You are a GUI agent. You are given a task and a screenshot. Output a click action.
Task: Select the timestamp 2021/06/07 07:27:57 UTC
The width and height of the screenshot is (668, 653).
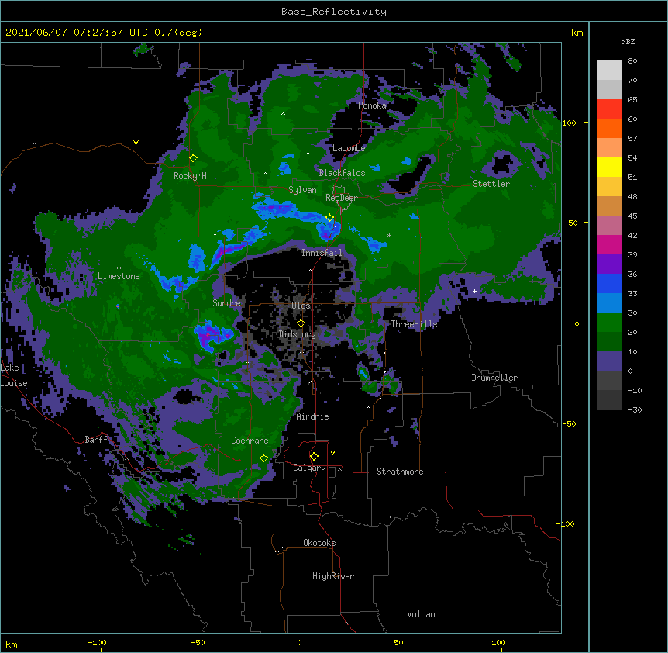click(x=77, y=33)
